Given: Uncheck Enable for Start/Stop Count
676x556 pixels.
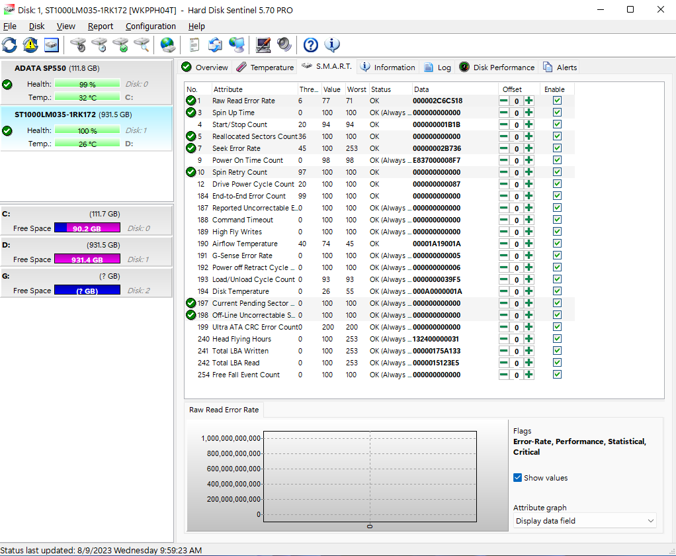Looking at the screenshot, I should 557,124.
